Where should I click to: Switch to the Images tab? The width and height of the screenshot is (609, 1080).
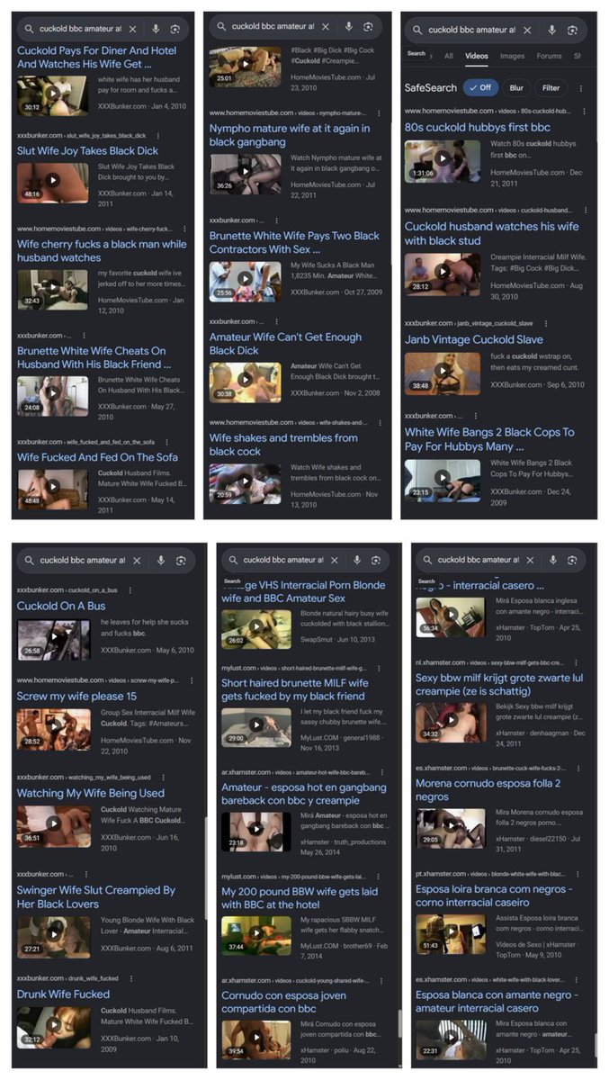click(512, 56)
